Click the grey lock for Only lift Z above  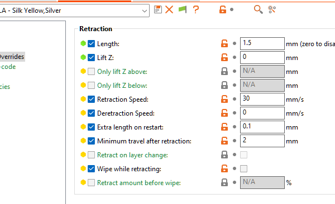pos(224,71)
